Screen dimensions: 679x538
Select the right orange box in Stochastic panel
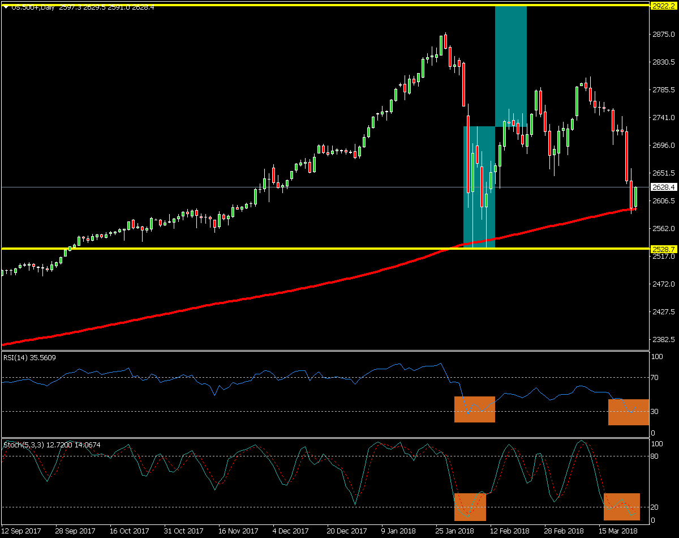coord(622,507)
